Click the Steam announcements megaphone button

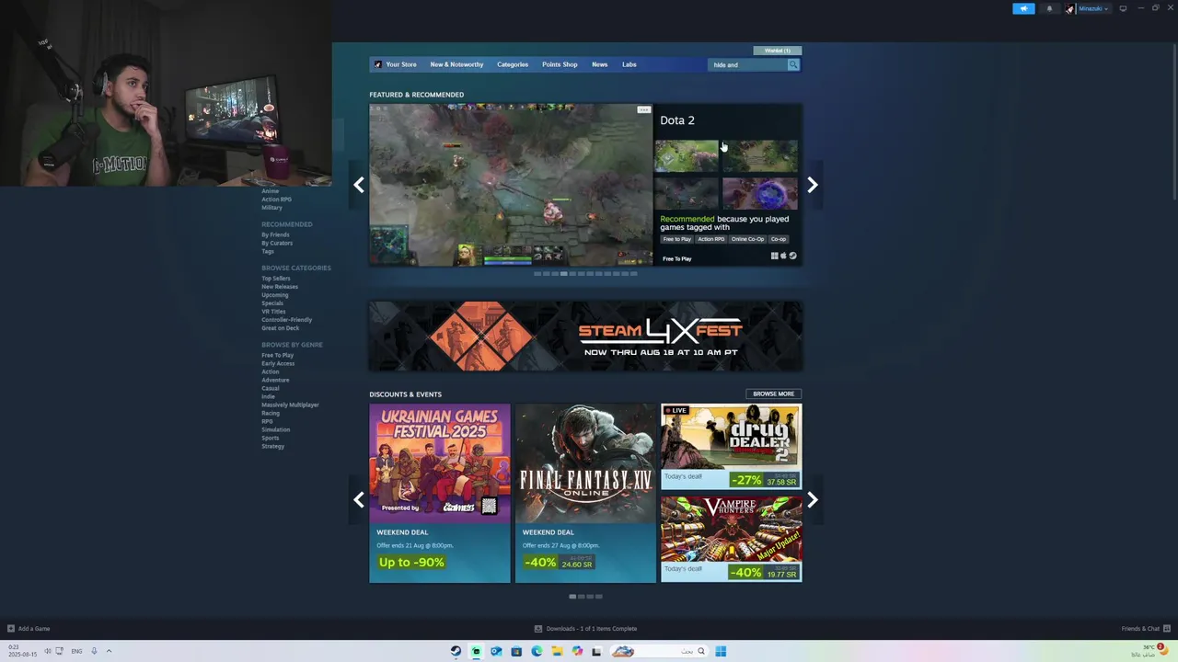(1023, 8)
